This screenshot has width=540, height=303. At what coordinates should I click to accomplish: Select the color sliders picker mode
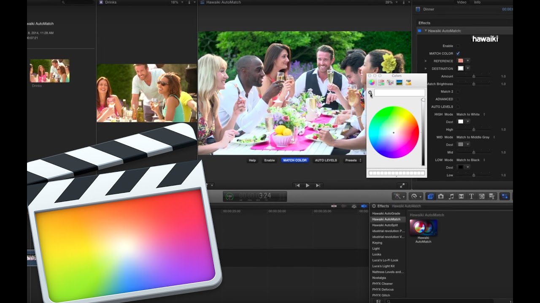(381, 82)
